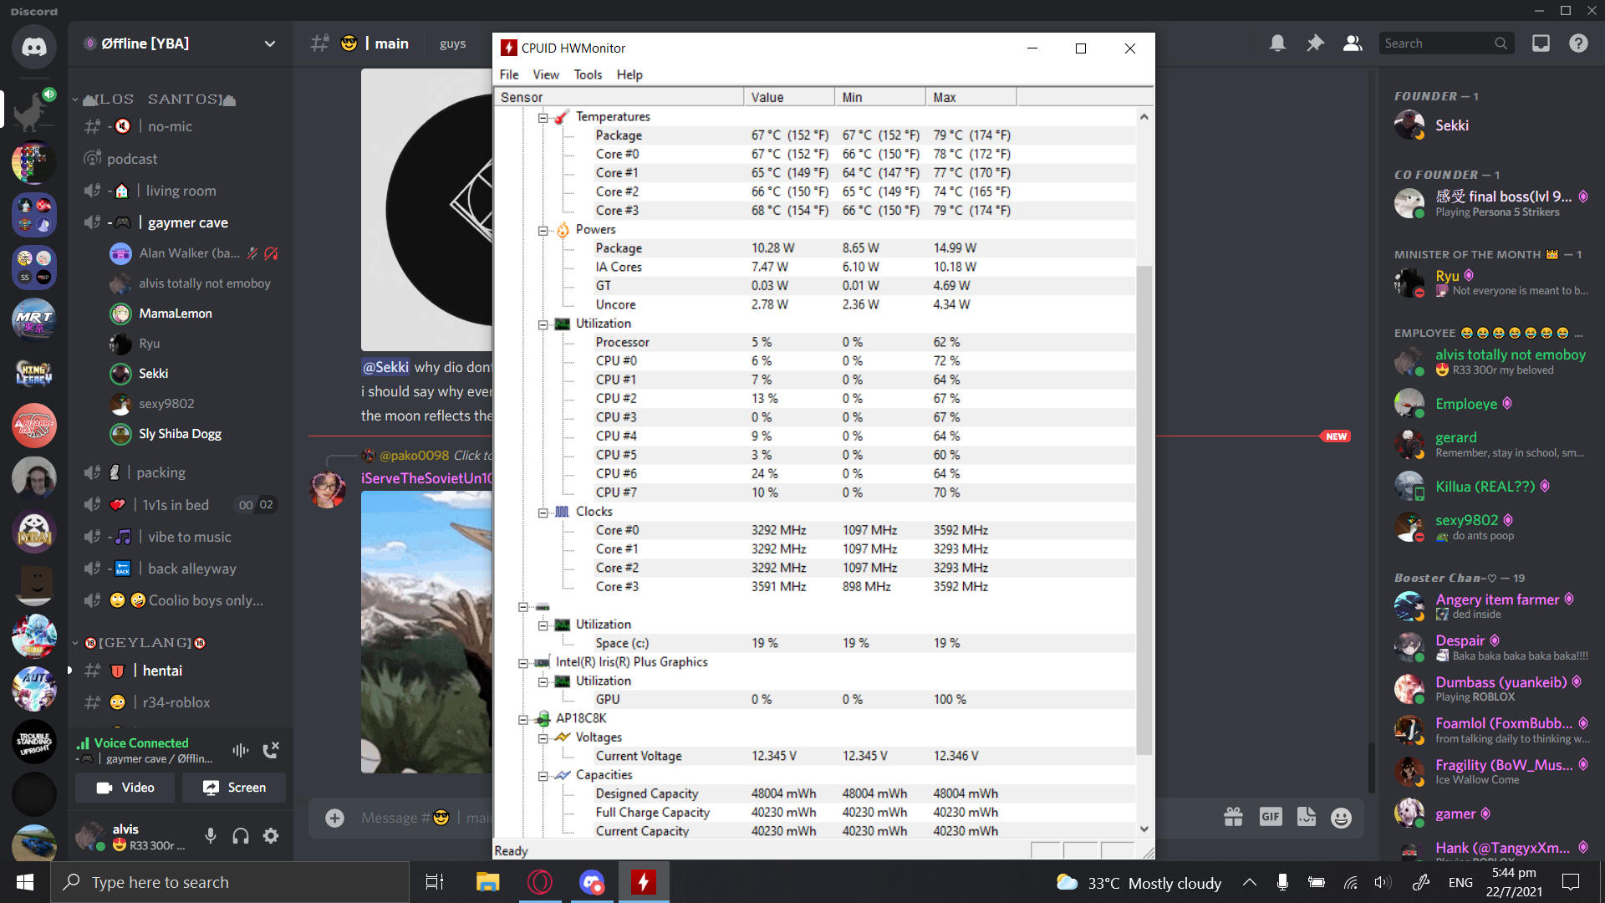Open user settings gear icon
The height and width of the screenshot is (903, 1605).
(271, 835)
